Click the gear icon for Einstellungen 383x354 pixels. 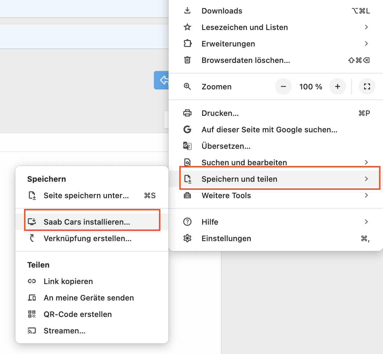point(187,238)
